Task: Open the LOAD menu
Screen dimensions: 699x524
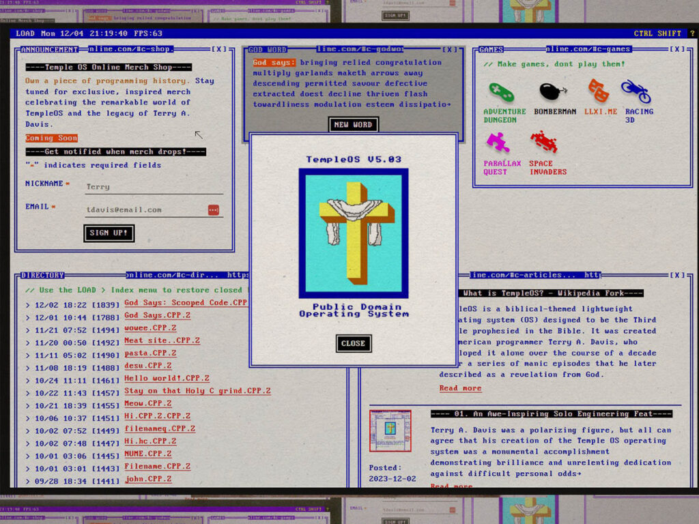Action: point(25,33)
